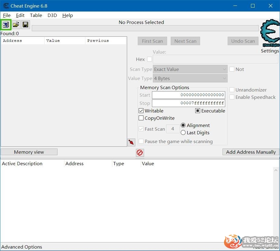Screen dimensions: 280x251
Task: Click the Address column header in address list
Action: pyautogui.click(x=88, y=164)
